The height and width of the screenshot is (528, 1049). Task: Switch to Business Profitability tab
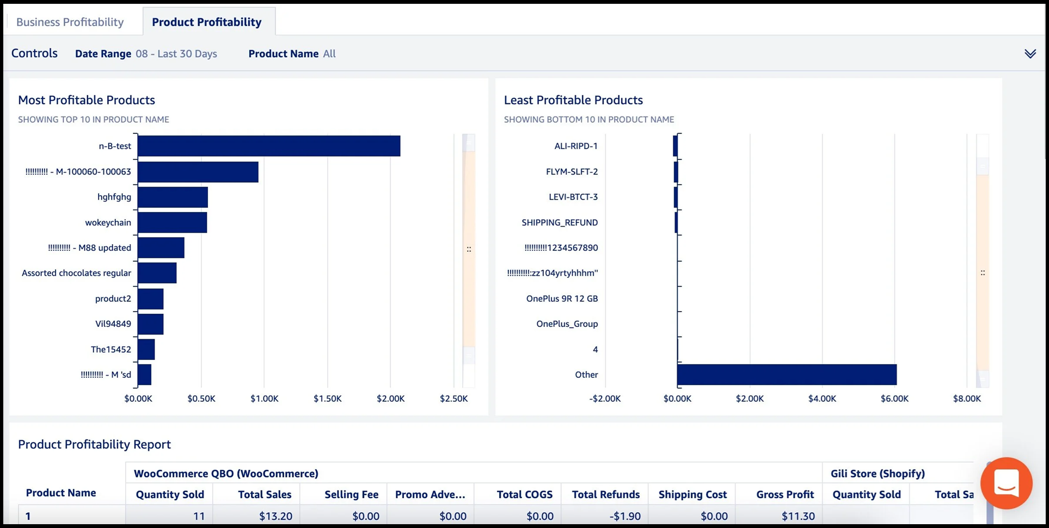coord(70,22)
